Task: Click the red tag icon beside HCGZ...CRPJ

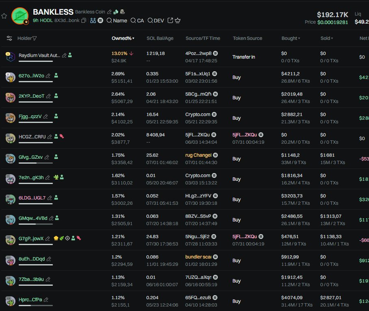Action: [62, 136]
